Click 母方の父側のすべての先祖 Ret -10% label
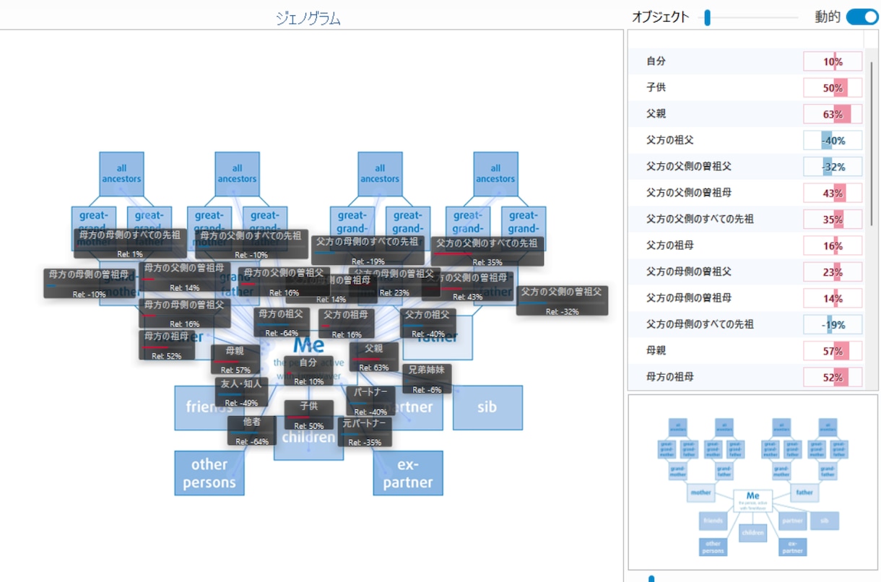881x582 pixels. click(x=251, y=244)
